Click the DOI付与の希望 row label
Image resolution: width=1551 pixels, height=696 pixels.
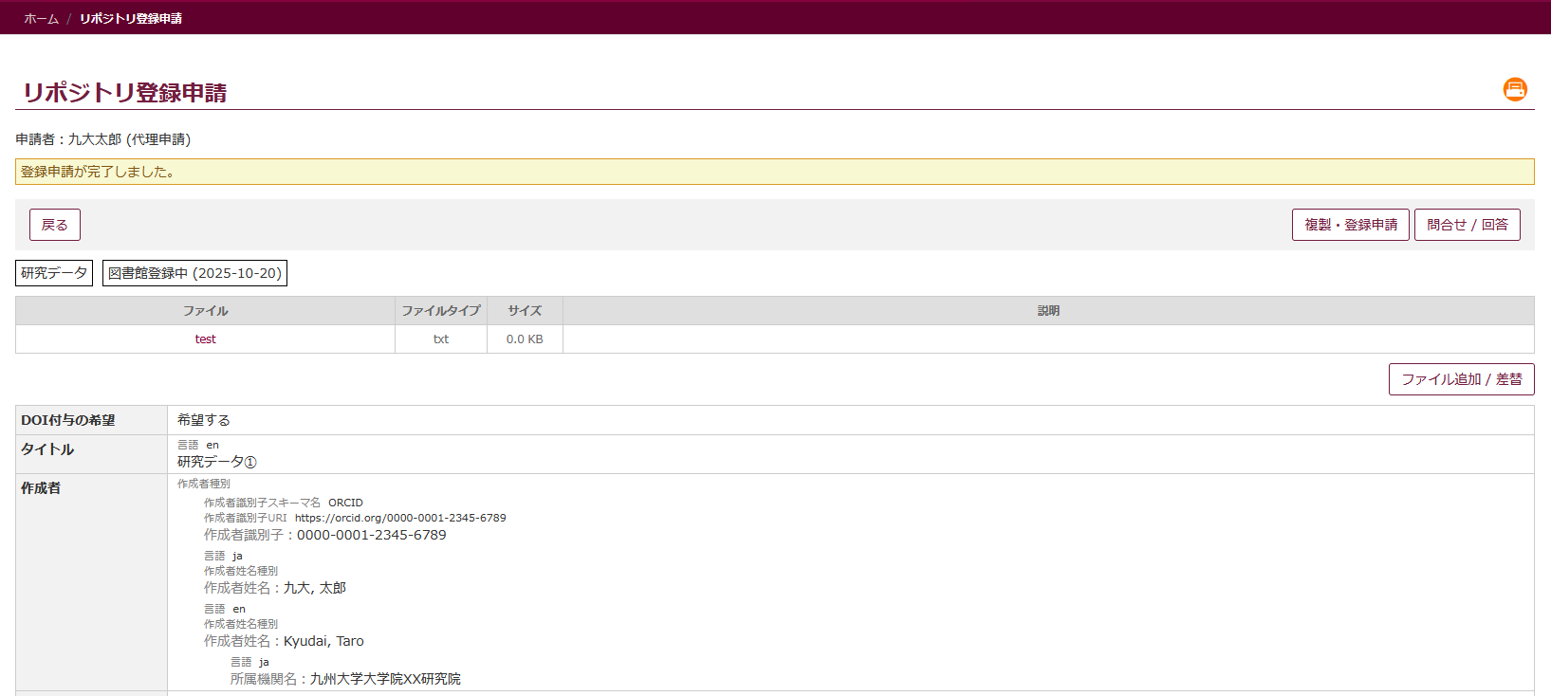tap(68, 420)
